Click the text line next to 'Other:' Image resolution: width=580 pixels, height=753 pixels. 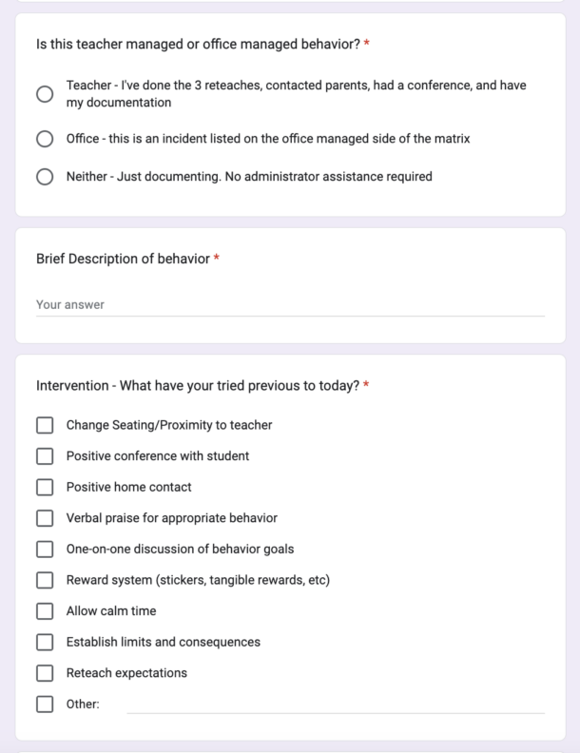pyautogui.click(x=335, y=705)
